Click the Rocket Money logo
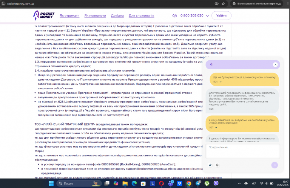Viewport: 290px width, 188px height. pyautogui.click(x=44, y=15)
